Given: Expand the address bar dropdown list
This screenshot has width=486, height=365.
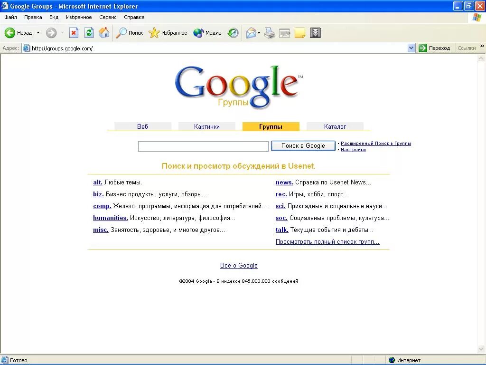Looking at the screenshot, I should [x=411, y=48].
